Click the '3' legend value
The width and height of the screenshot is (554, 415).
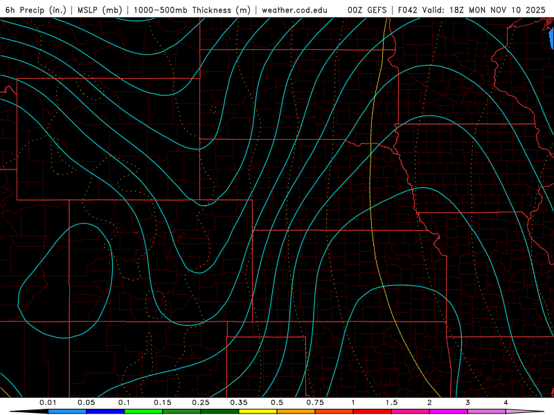pos(468,403)
